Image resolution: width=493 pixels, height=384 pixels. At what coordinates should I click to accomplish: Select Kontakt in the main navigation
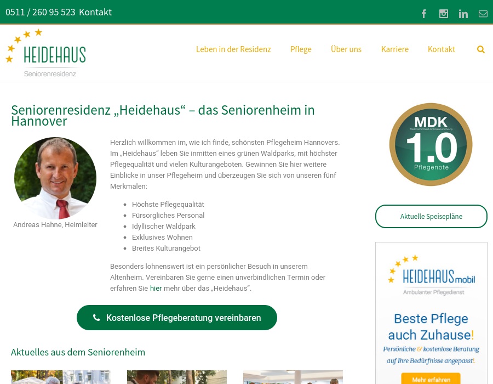[x=442, y=49]
